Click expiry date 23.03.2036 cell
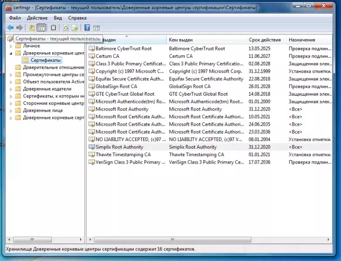341x261 pixels. point(259,132)
